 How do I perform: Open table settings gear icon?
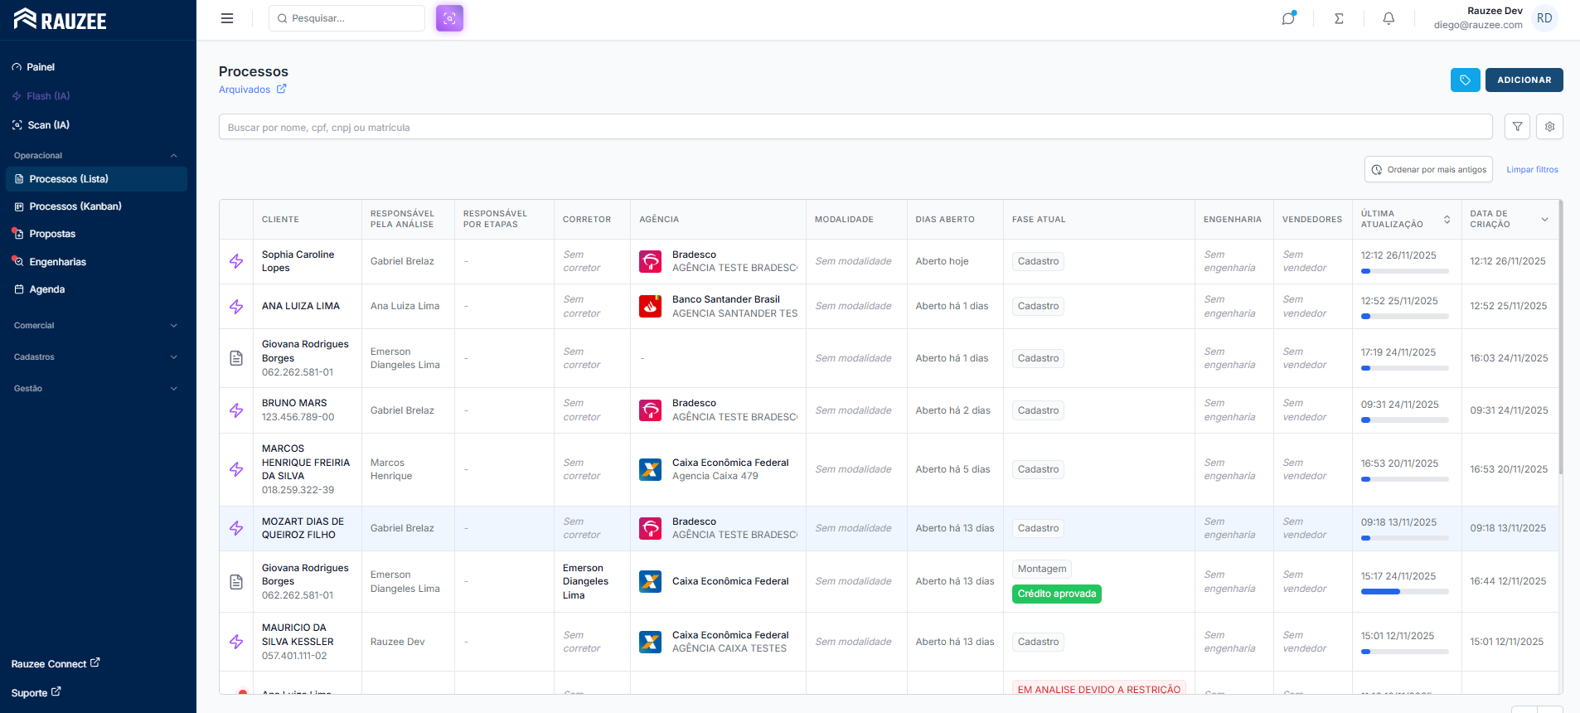(1549, 127)
